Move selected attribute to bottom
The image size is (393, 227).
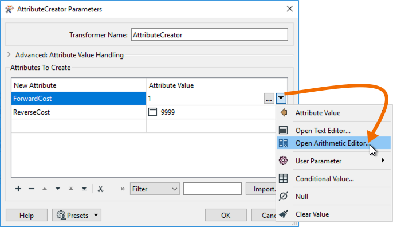(x=84, y=189)
